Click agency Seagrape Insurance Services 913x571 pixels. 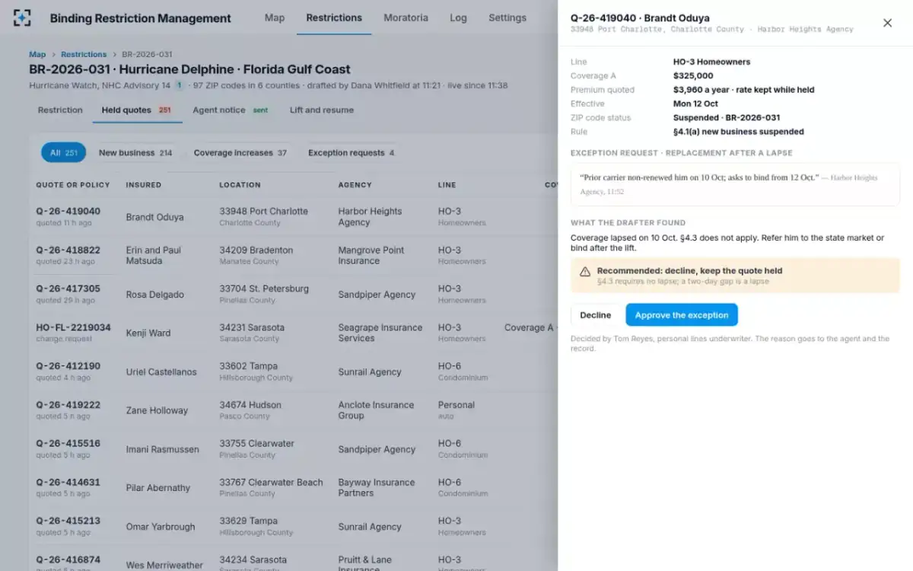(380, 333)
